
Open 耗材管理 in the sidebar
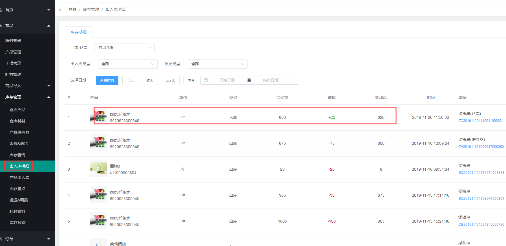pos(13,74)
